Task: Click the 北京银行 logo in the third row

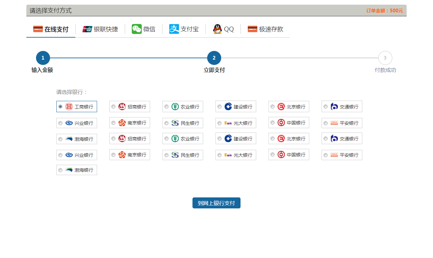Action: tap(281, 138)
